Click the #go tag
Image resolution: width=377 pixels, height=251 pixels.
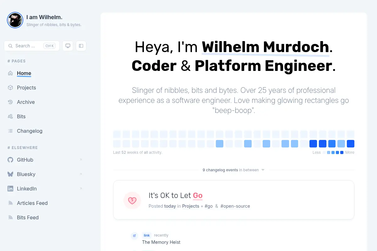(209, 206)
